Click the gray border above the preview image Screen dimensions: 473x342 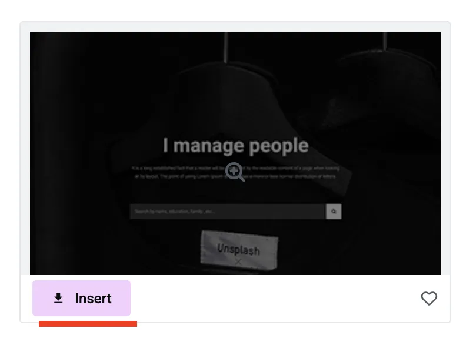tap(235, 26)
